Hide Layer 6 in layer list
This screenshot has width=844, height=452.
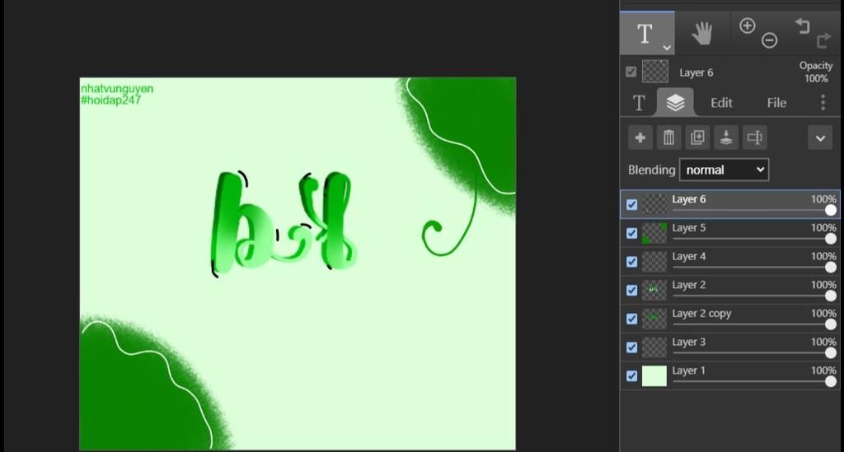point(632,205)
